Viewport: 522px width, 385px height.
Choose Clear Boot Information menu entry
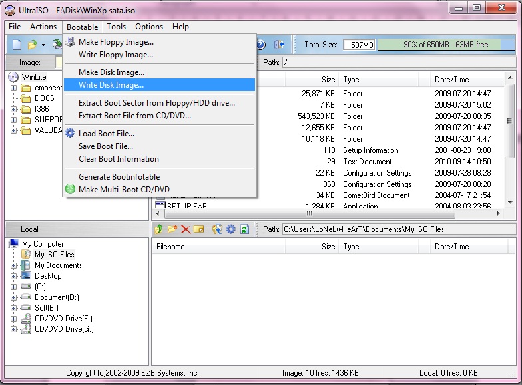coord(159,158)
